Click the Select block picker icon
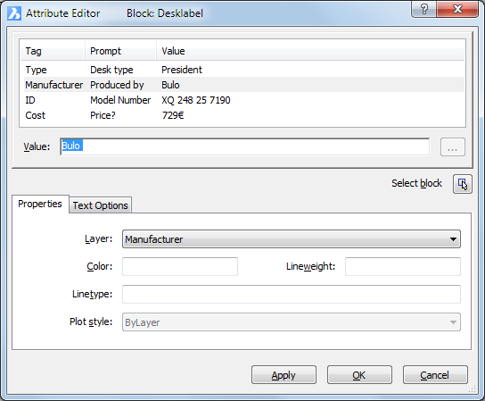Image resolution: width=485 pixels, height=401 pixels. (463, 184)
